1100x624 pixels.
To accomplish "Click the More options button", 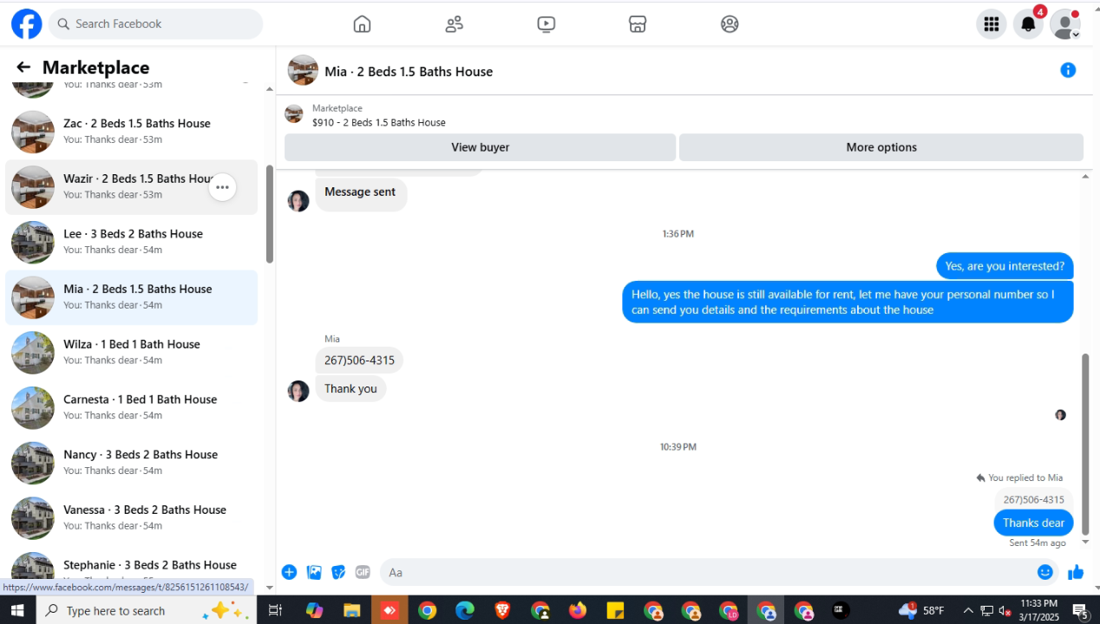I will point(881,147).
